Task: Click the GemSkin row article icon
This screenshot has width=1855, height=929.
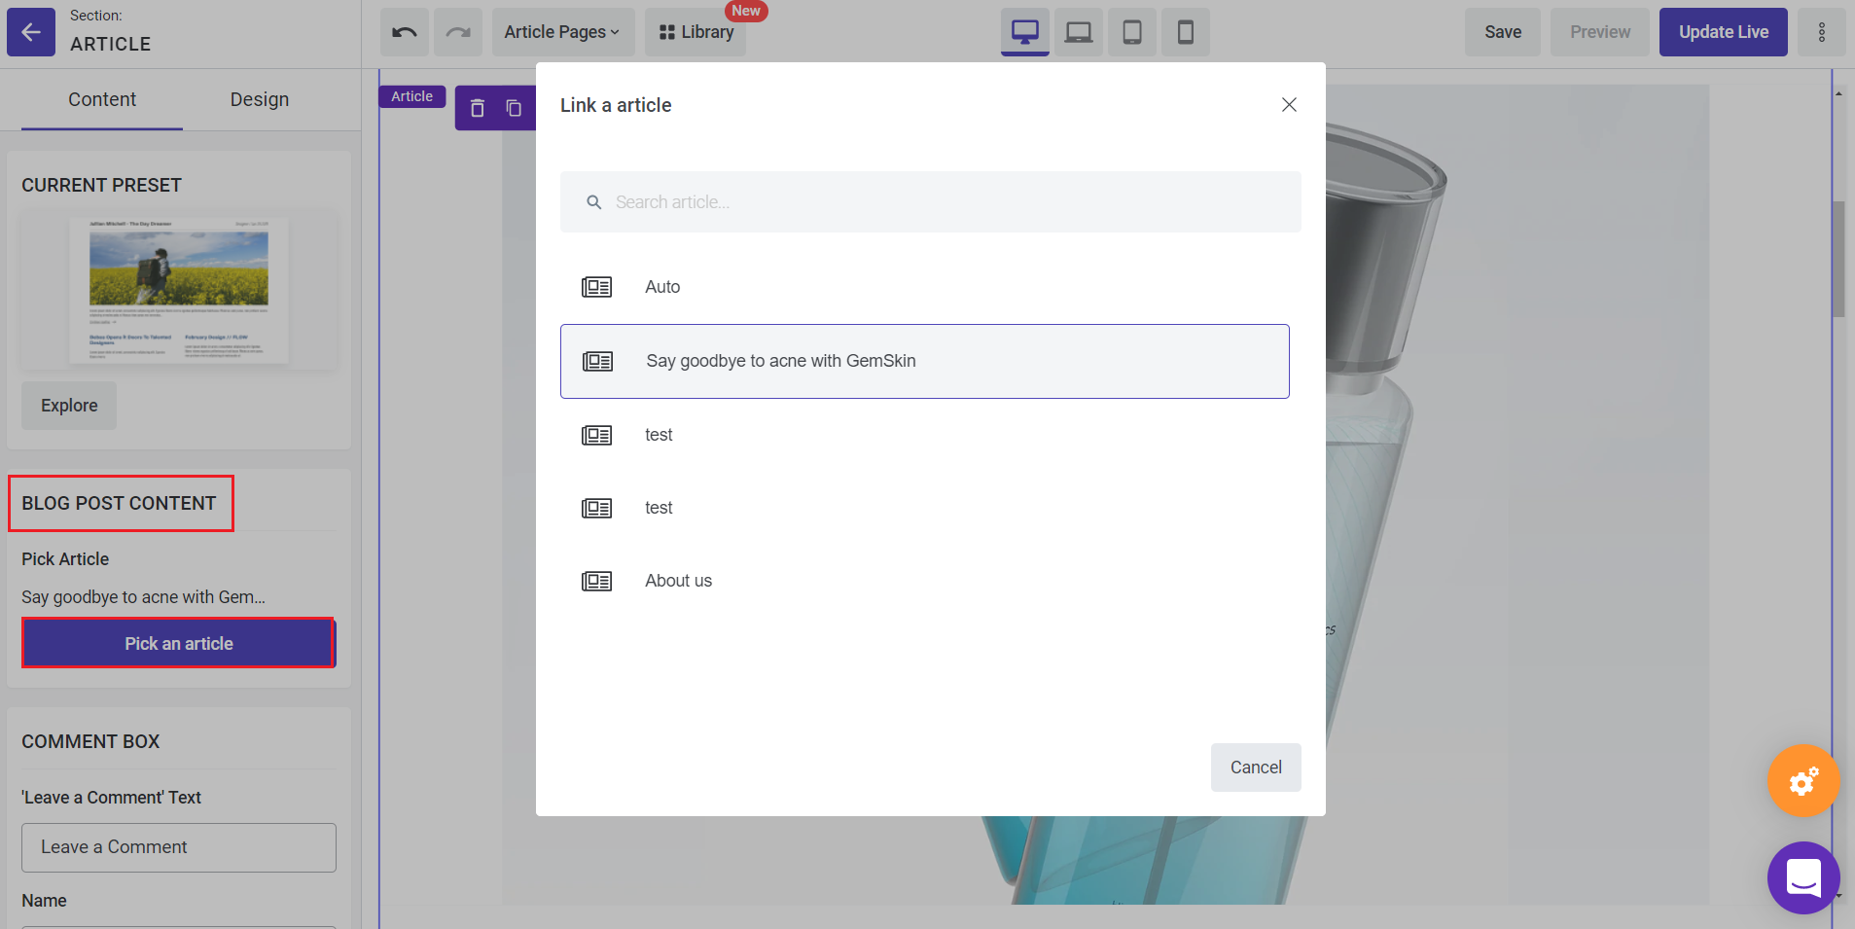Action: click(598, 361)
